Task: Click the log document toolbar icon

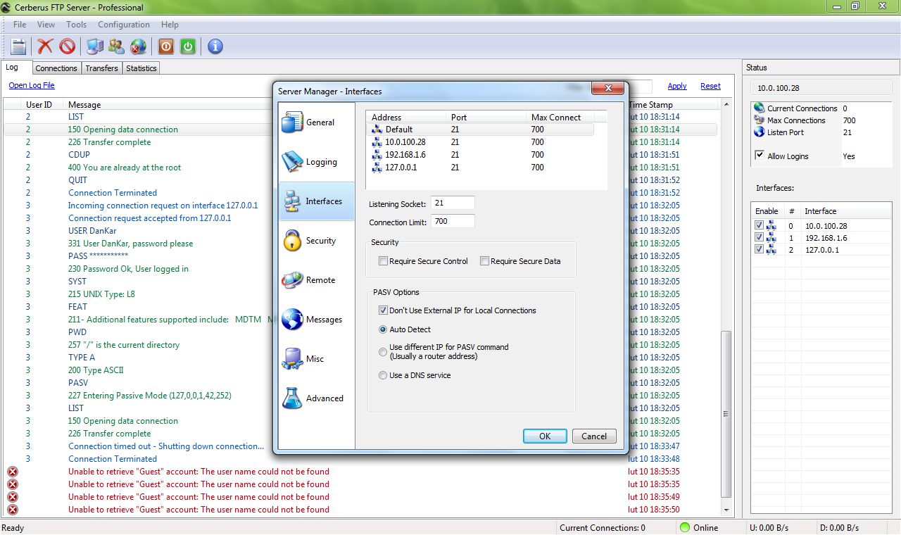Action: [18, 46]
